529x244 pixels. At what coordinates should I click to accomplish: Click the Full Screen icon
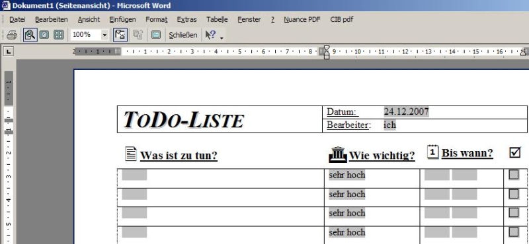click(x=156, y=35)
